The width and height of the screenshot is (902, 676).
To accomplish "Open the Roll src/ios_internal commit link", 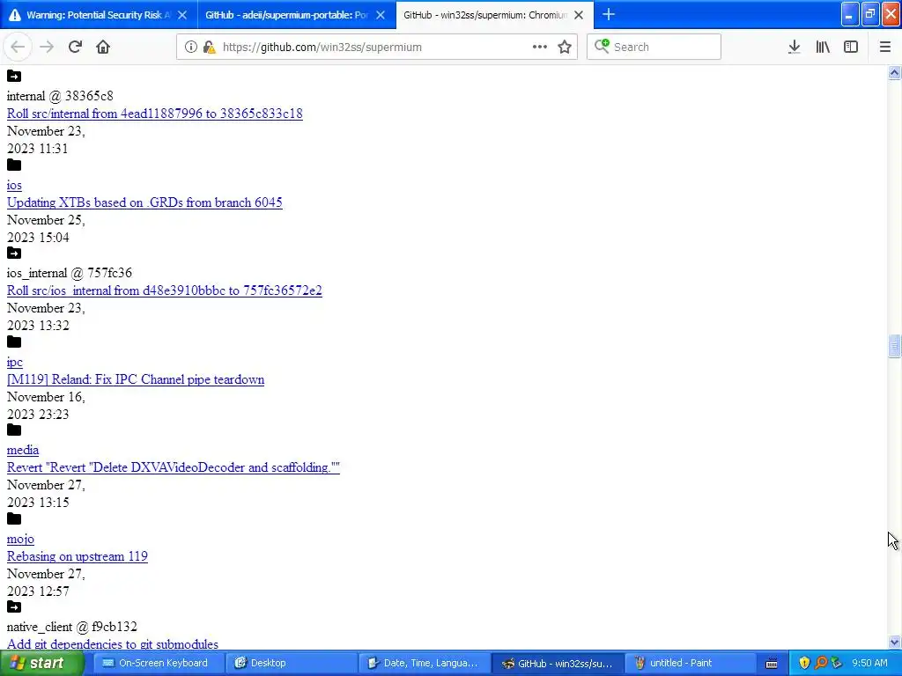I will 165,290.
